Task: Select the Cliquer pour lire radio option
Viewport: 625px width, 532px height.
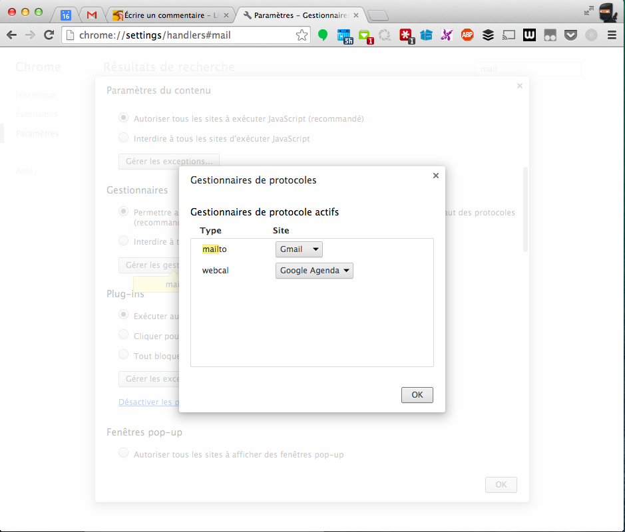Action: [x=124, y=335]
